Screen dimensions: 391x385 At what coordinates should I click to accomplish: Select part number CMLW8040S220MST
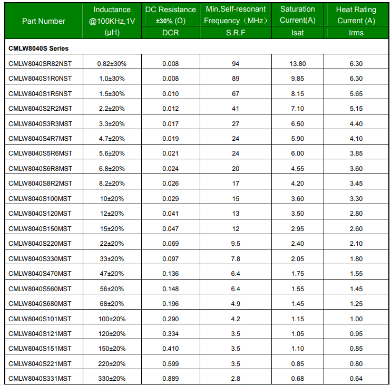[40, 244]
